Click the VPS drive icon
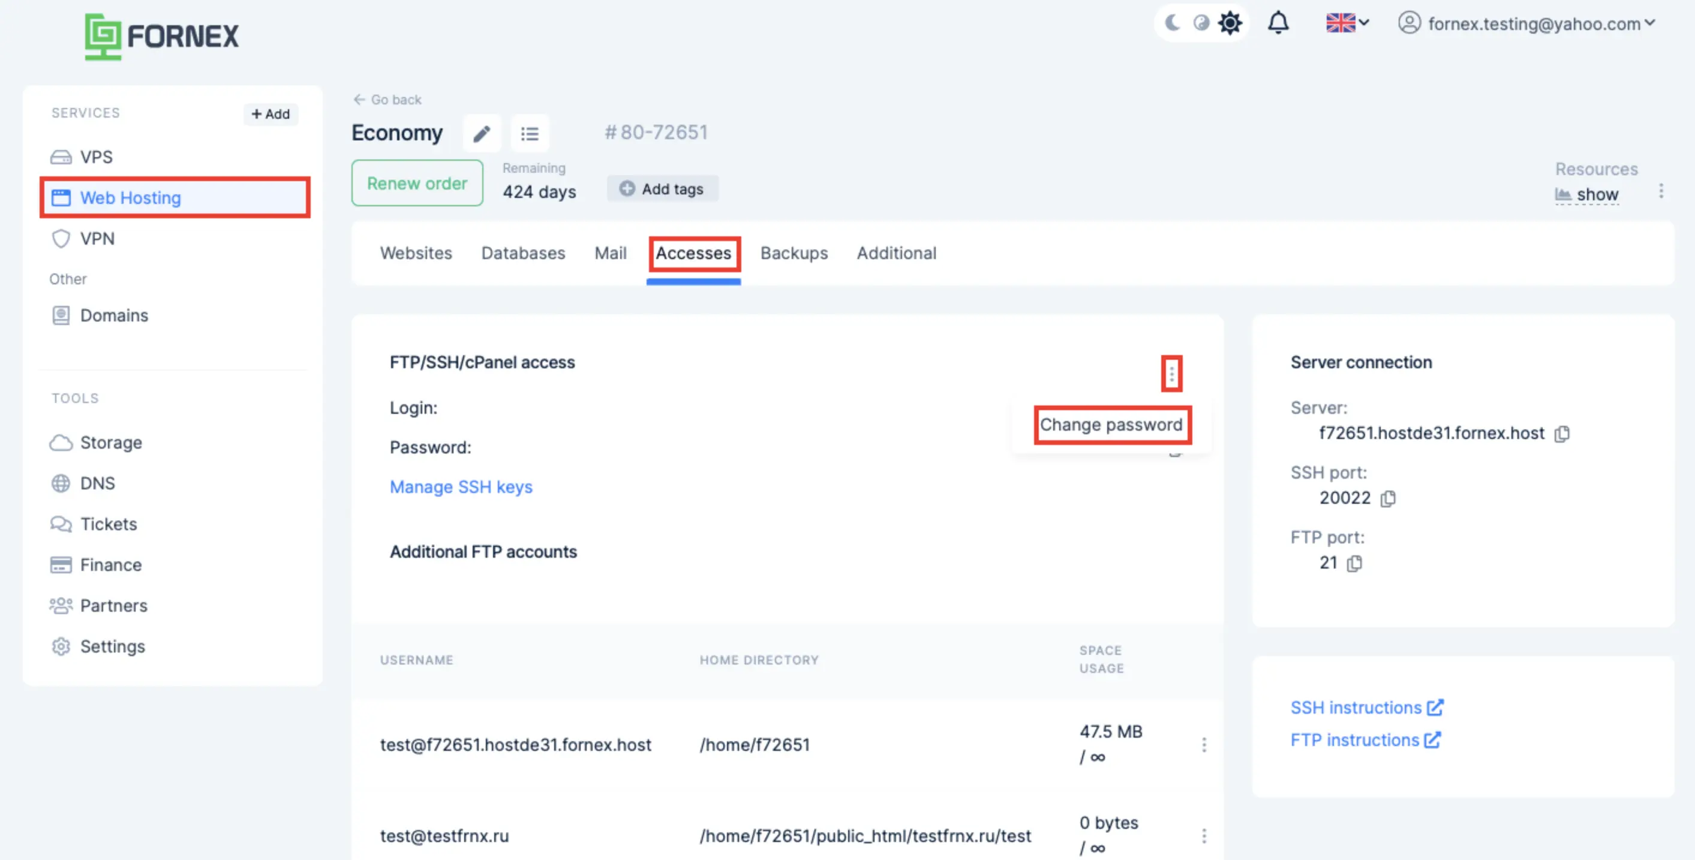This screenshot has height=860, width=1695. pyautogui.click(x=61, y=157)
